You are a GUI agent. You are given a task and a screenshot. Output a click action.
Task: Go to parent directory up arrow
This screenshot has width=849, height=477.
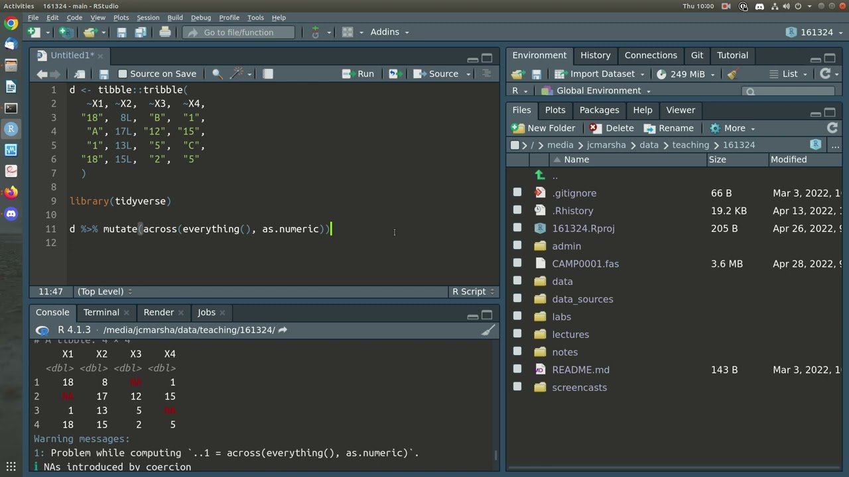click(x=540, y=175)
